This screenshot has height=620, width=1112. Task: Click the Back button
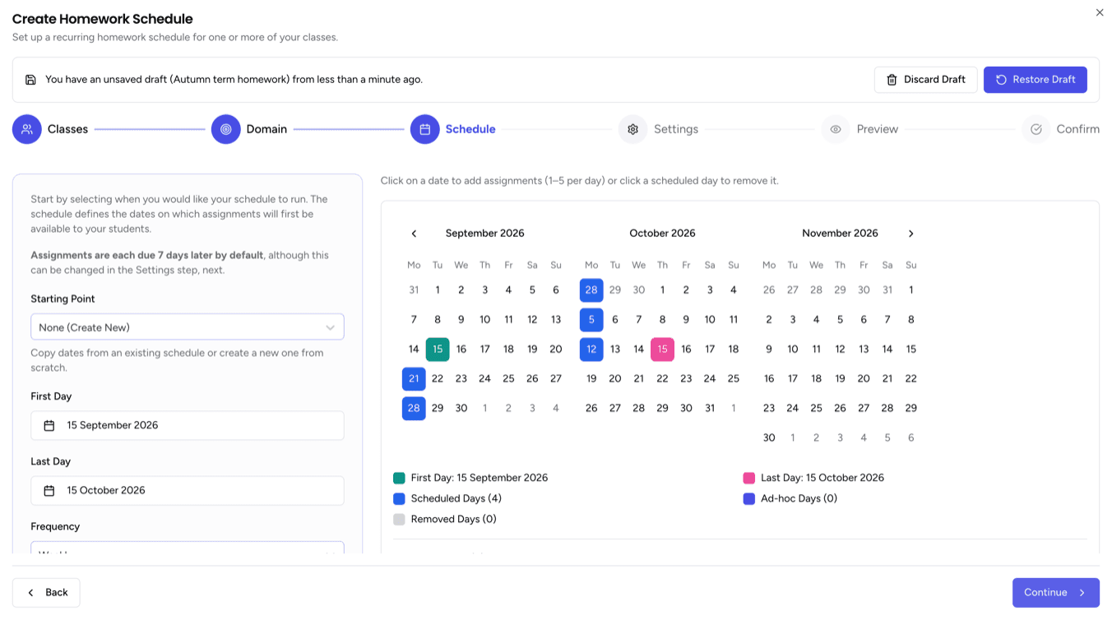pyautogui.click(x=46, y=592)
